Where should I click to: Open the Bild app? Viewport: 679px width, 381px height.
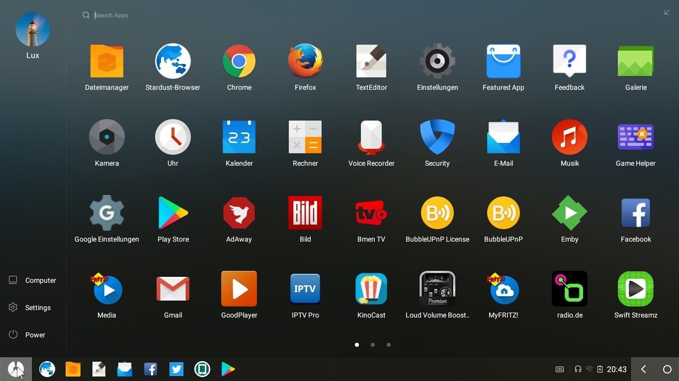pyautogui.click(x=305, y=213)
